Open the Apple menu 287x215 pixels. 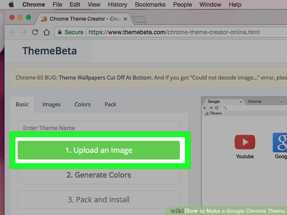tap(11, 4)
